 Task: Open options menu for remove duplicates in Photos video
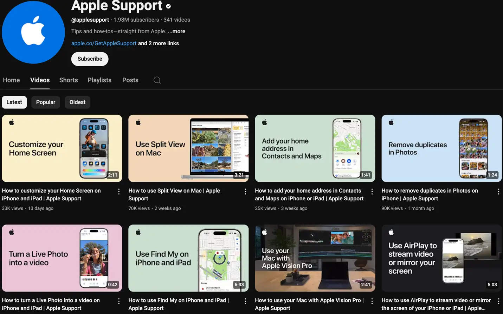tap(498, 192)
